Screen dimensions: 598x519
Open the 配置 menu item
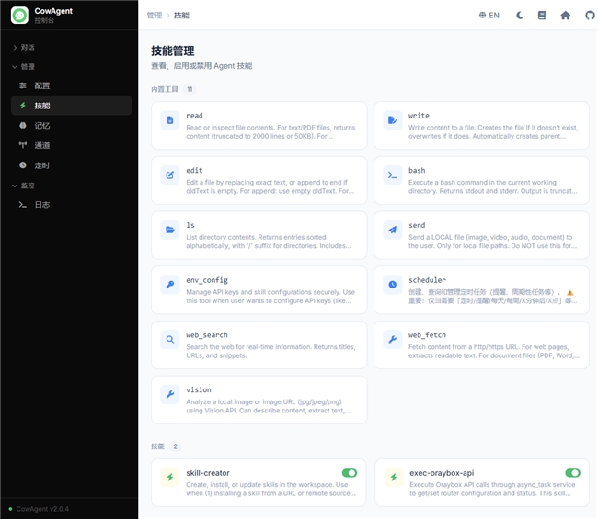tap(42, 85)
